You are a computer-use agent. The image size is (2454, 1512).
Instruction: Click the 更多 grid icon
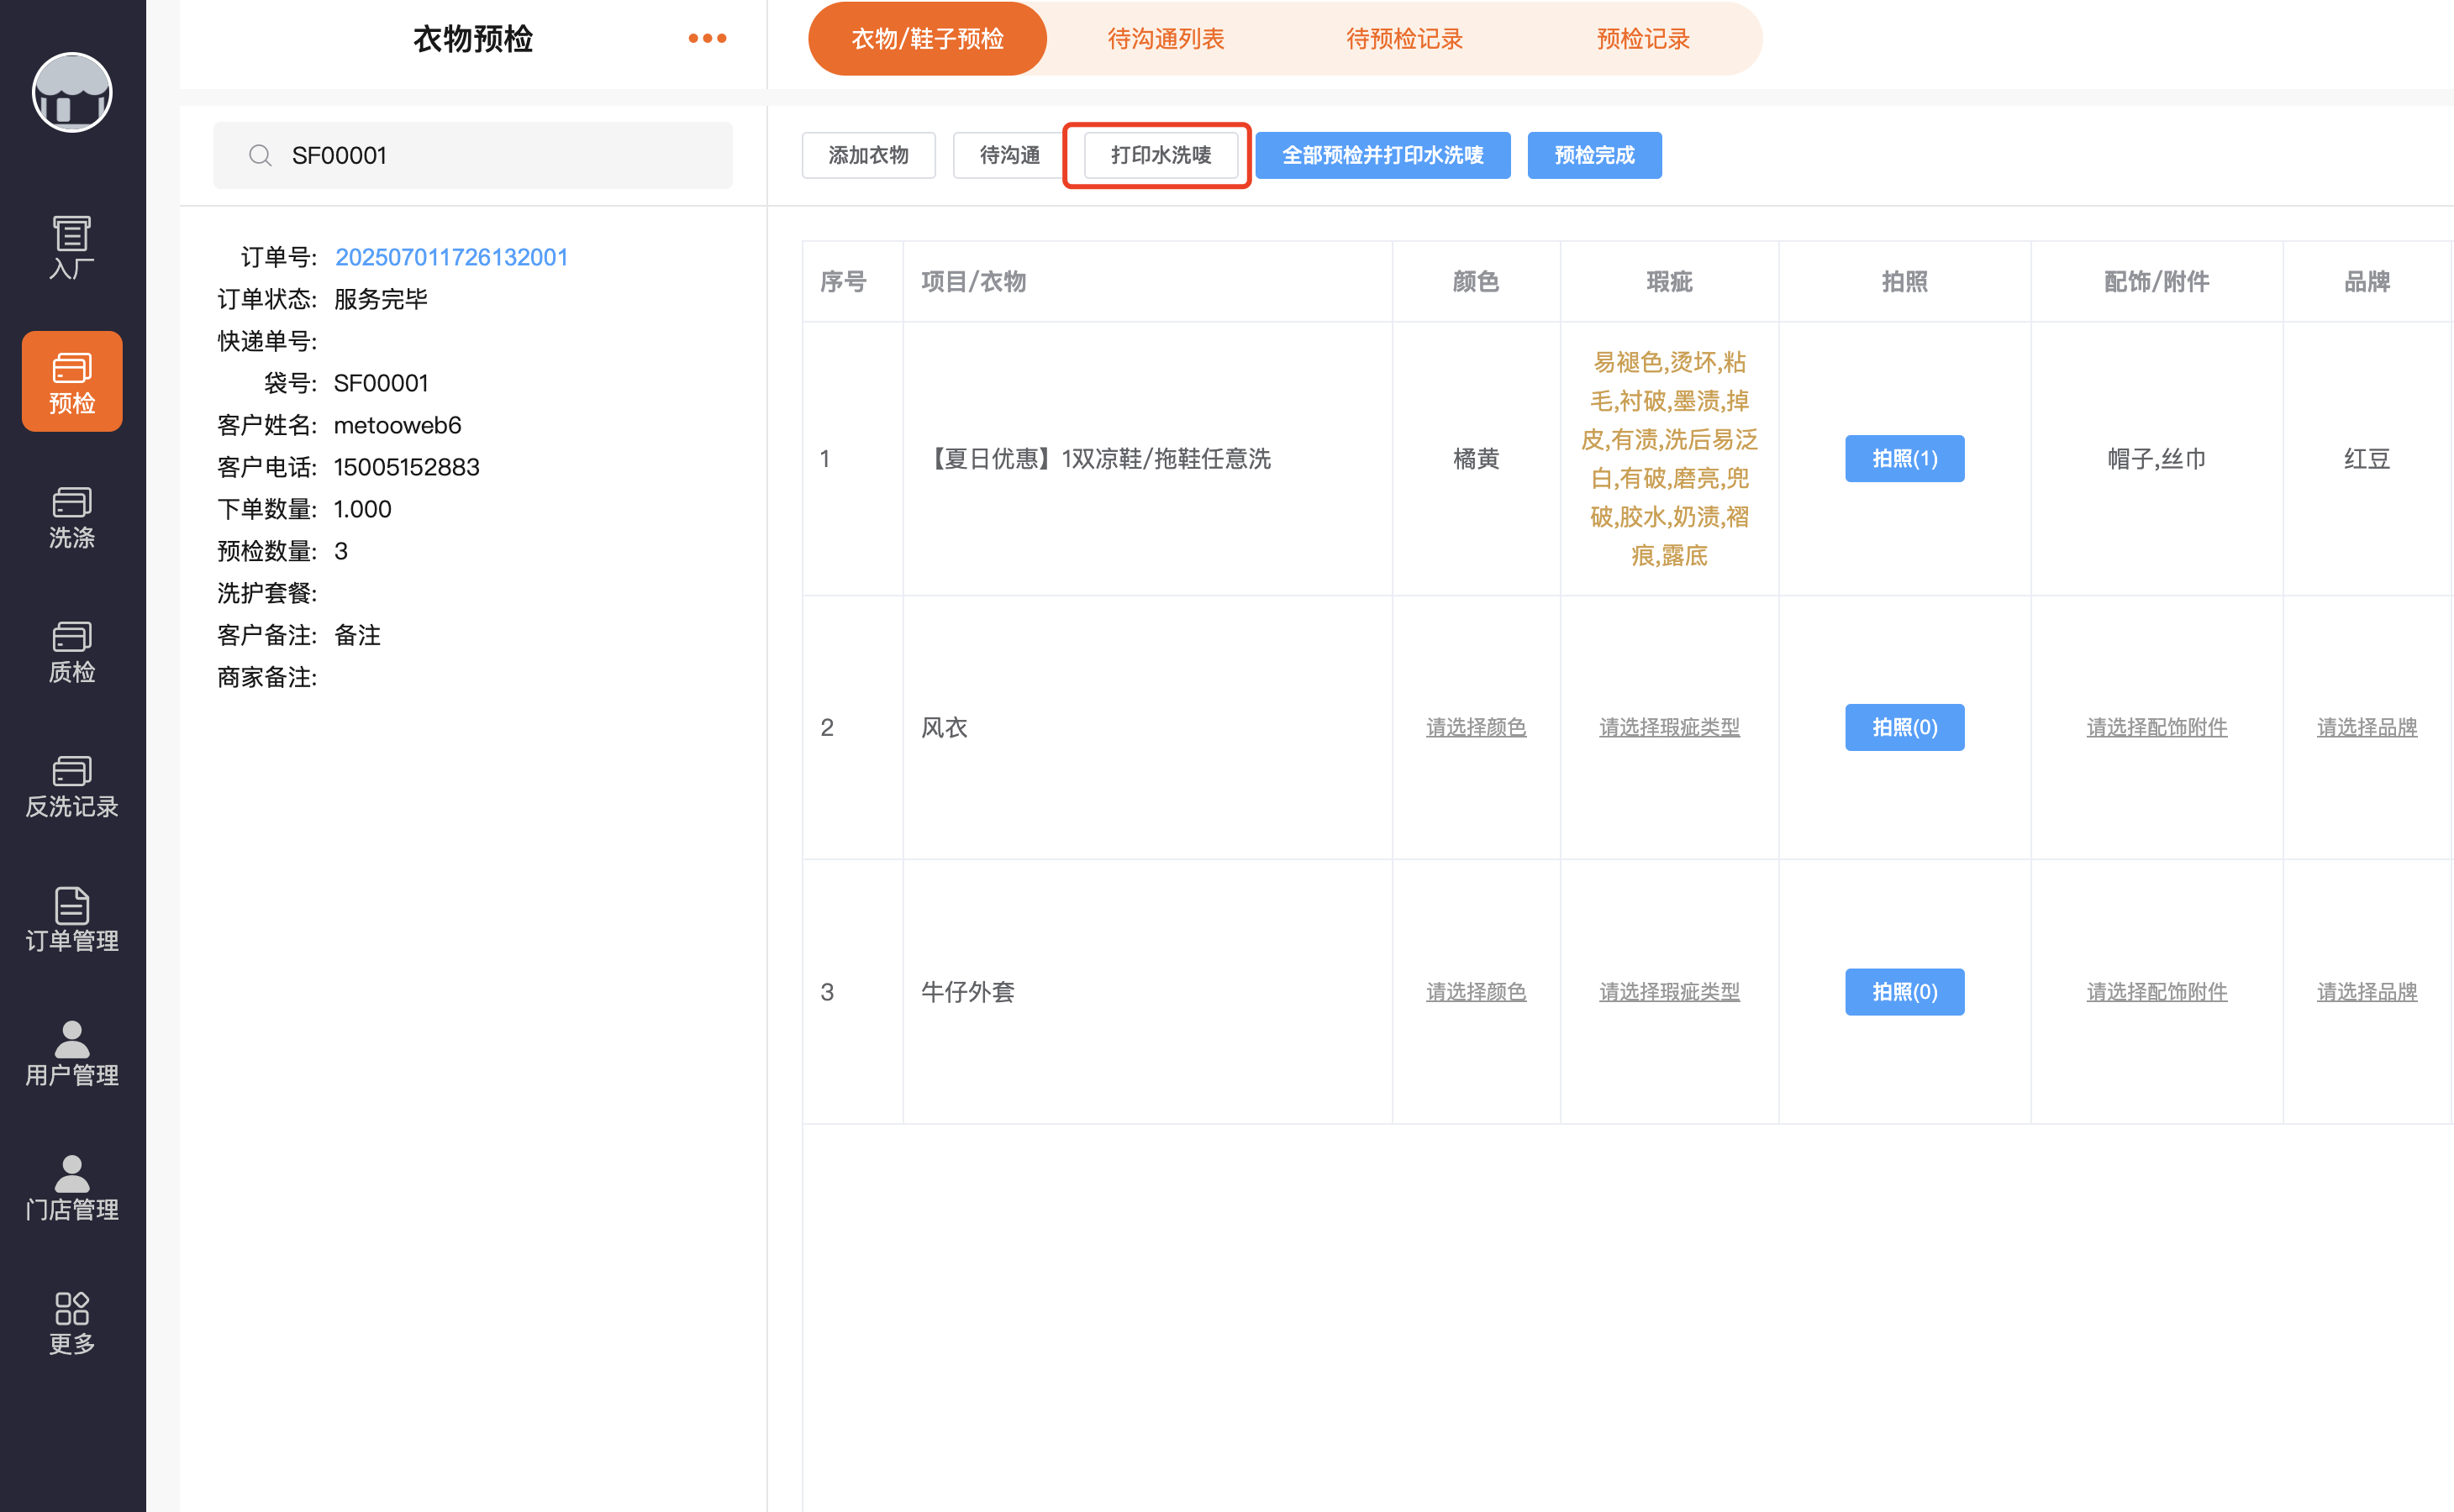[x=72, y=1321]
